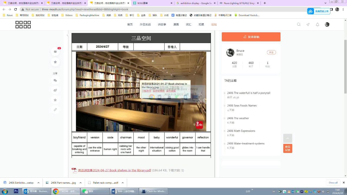Open the Videos bookmark folder
Image resolution: width=347 pixels, height=195 pixels.
click(x=67, y=15)
